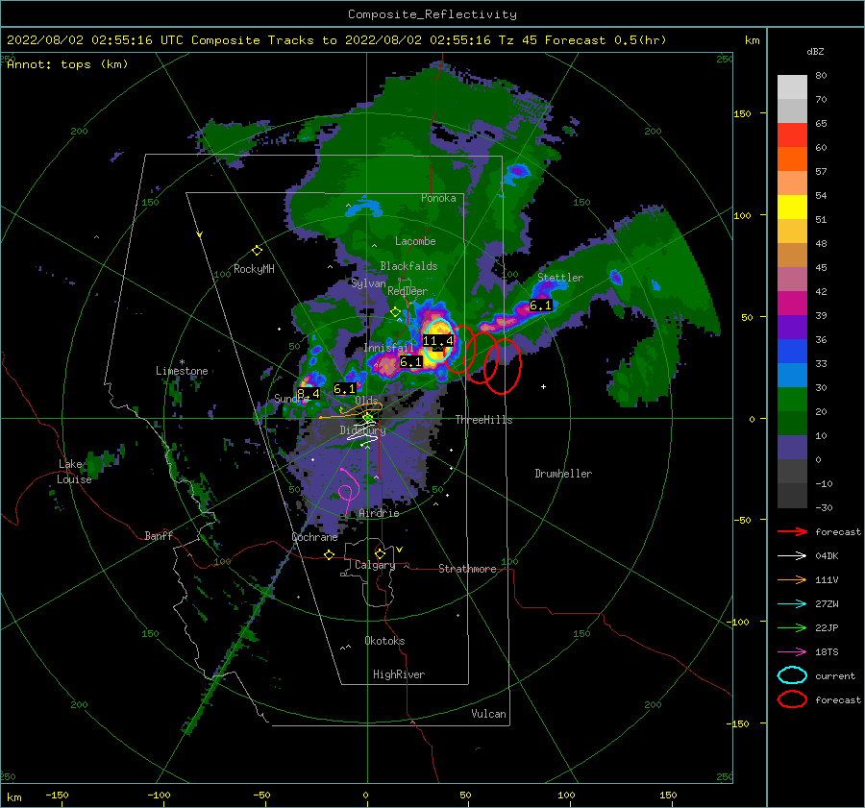
Task: Click the RockyMH label
Action: 254,269
